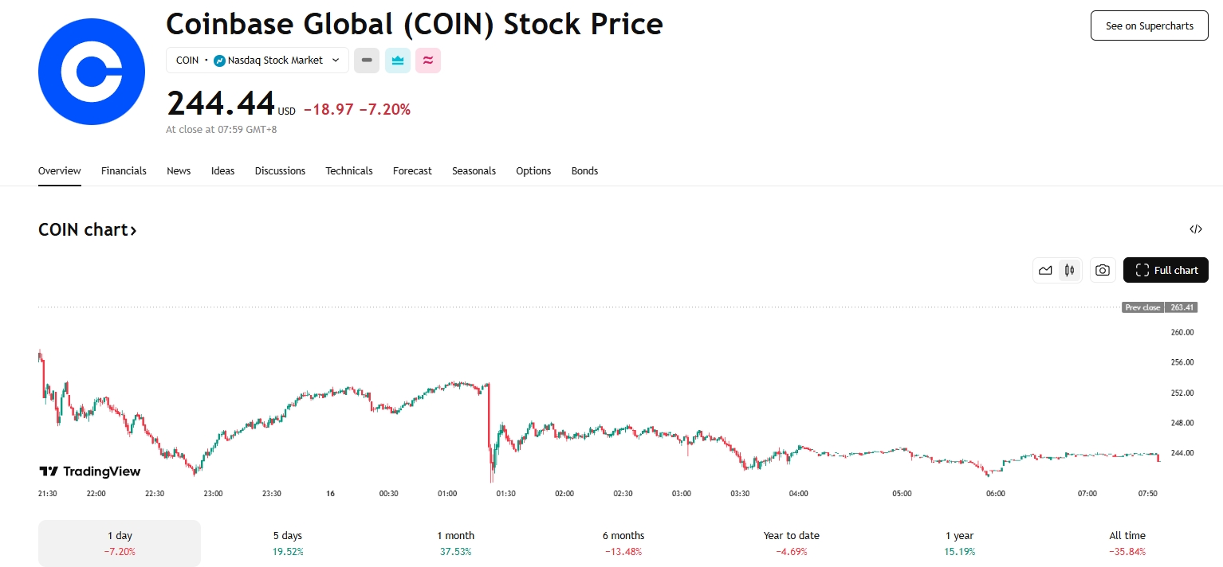Viewport: 1223px width, 567px height.
Task: Click the pink approximately-equal badge icon
Action: pyautogui.click(x=428, y=61)
